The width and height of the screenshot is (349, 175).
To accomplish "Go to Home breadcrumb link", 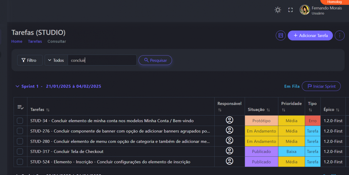I will point(17,42).
